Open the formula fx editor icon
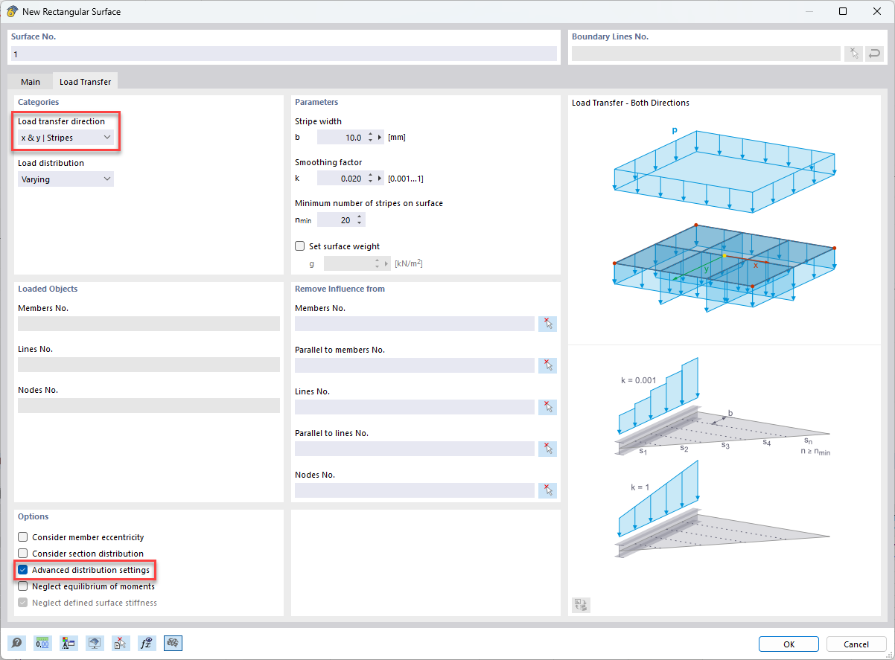 [147, 643]
